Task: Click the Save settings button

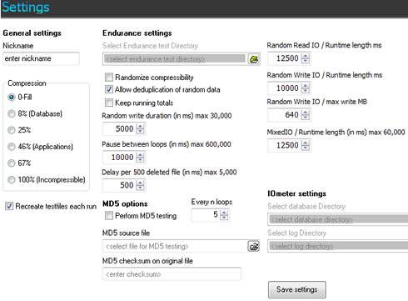Action: 296,289
